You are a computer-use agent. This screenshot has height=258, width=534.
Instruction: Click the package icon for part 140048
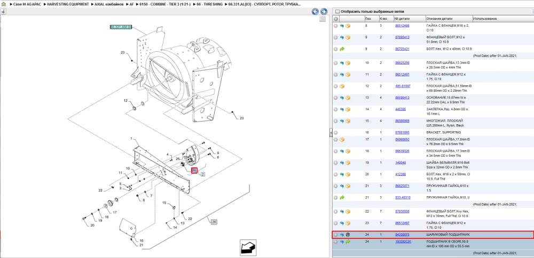348,163
